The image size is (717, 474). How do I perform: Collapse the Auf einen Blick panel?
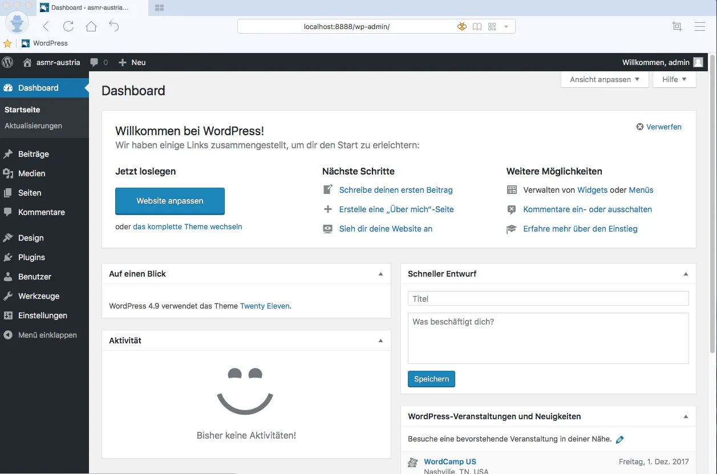coord(380,274)
